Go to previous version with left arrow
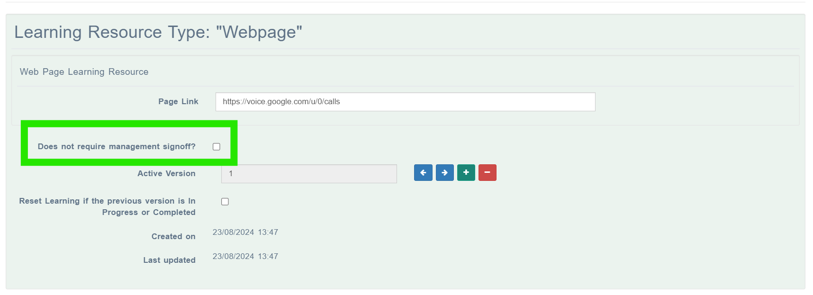 [423, 173]
